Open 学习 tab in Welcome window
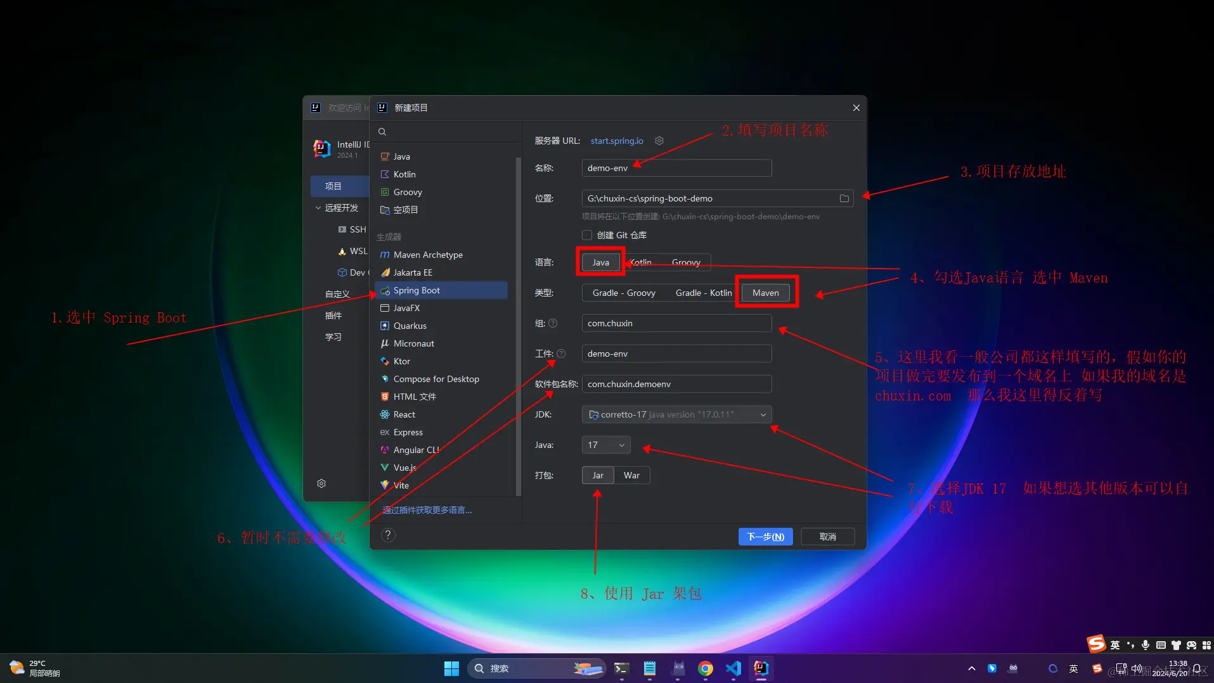The height and width of the screenshot is (683, 1214). pyautogui.click(x=333, y=337)
